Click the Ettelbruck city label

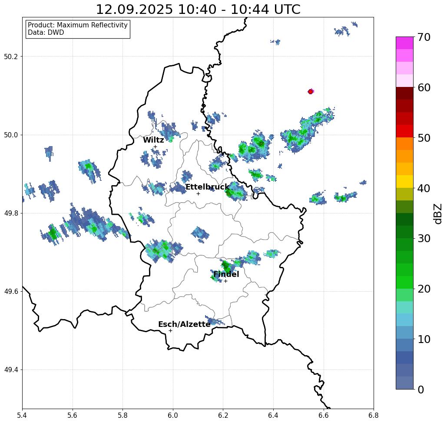[x=207, y=187]
